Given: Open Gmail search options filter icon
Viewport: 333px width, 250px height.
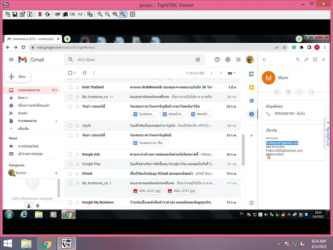Looking at the screenshot, I should 198,60.
